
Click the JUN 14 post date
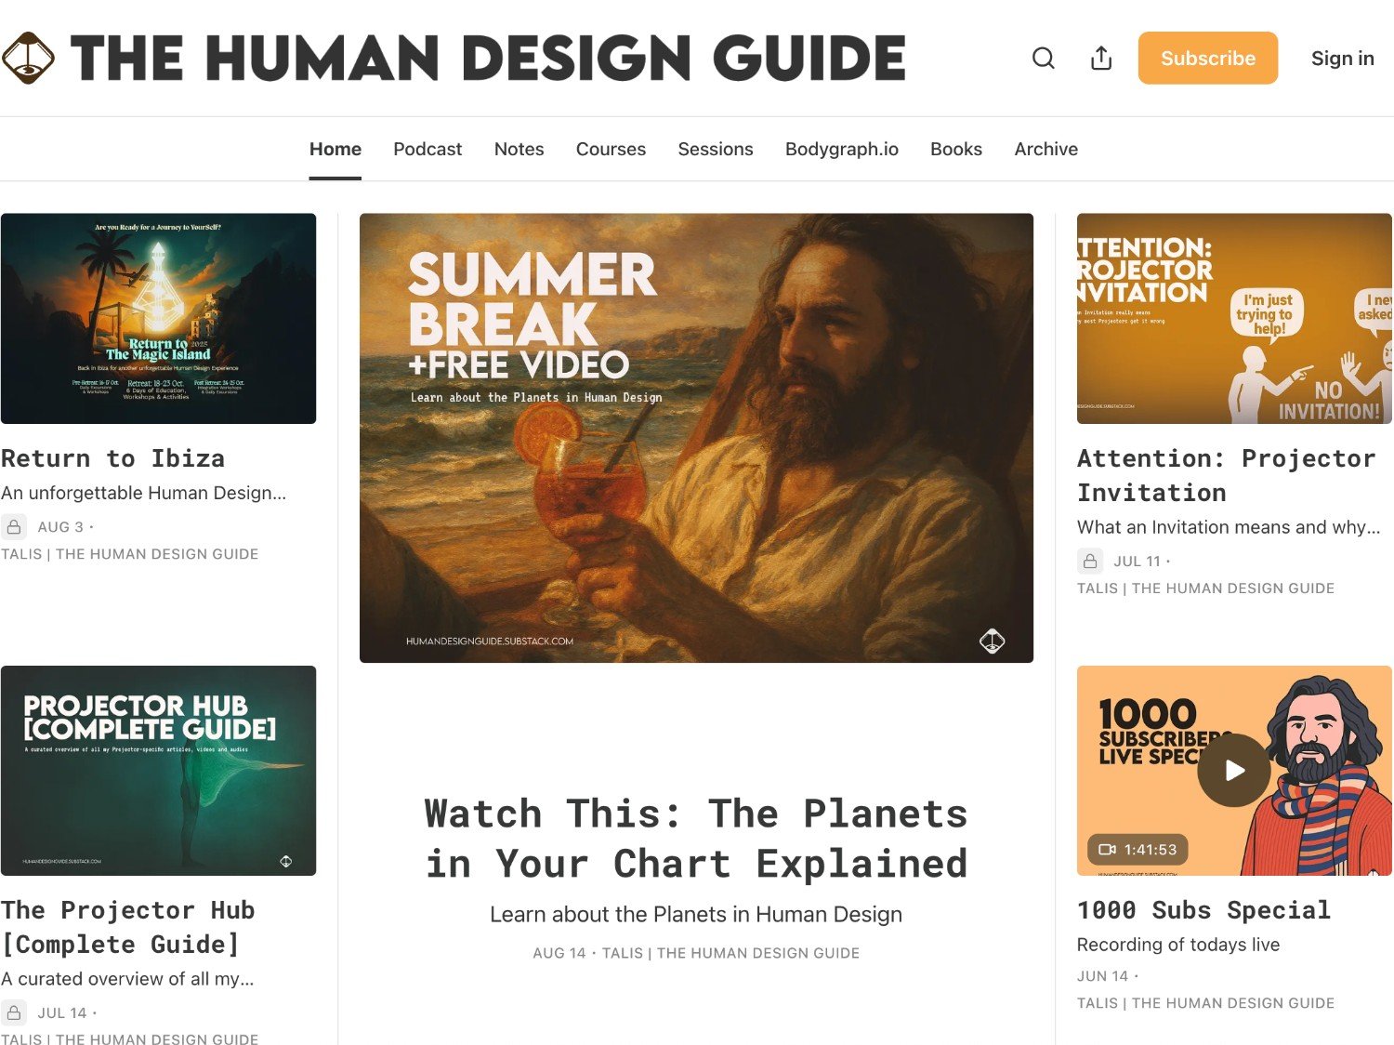(1103, 976)
